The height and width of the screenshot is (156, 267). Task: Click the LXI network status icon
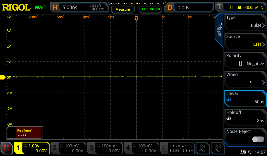[243, 152]
